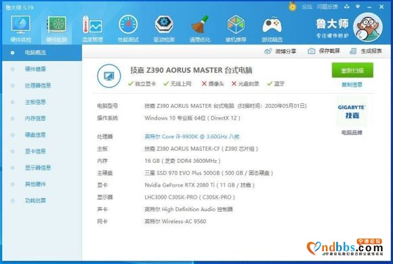This screenshot has height=264, width=393.
Task: Open 温度管理 temperature management icon
Action: click(x=92, y=29)
